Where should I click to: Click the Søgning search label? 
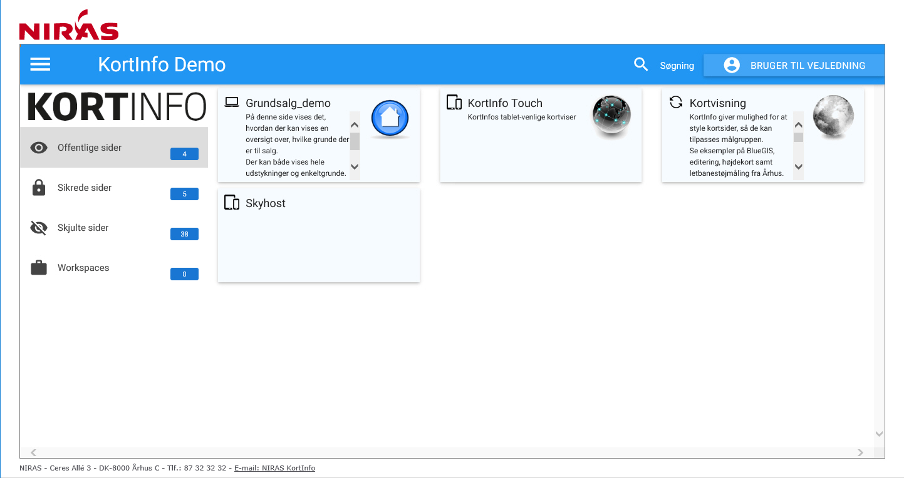click(x=677, y=66)
